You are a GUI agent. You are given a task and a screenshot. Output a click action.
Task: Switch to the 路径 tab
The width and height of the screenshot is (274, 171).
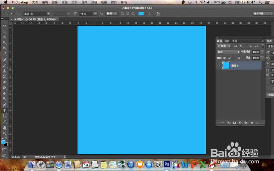tap(227, 41)
